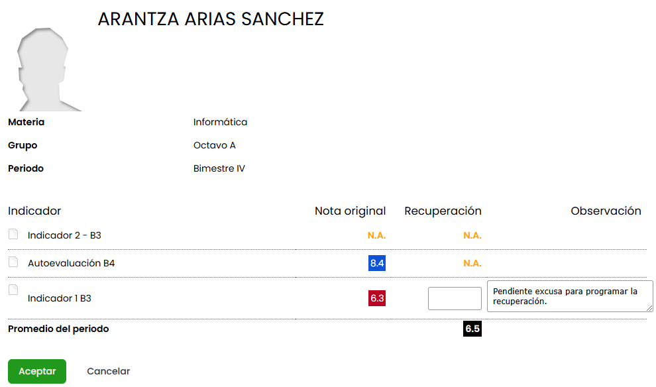656x387 pixels.
Task: Click the red 6.3 grade badge
Action: tap(377, 298)
